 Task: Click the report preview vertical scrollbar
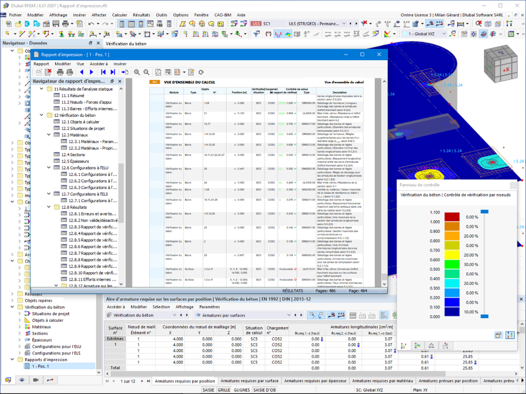coord(384,182)
